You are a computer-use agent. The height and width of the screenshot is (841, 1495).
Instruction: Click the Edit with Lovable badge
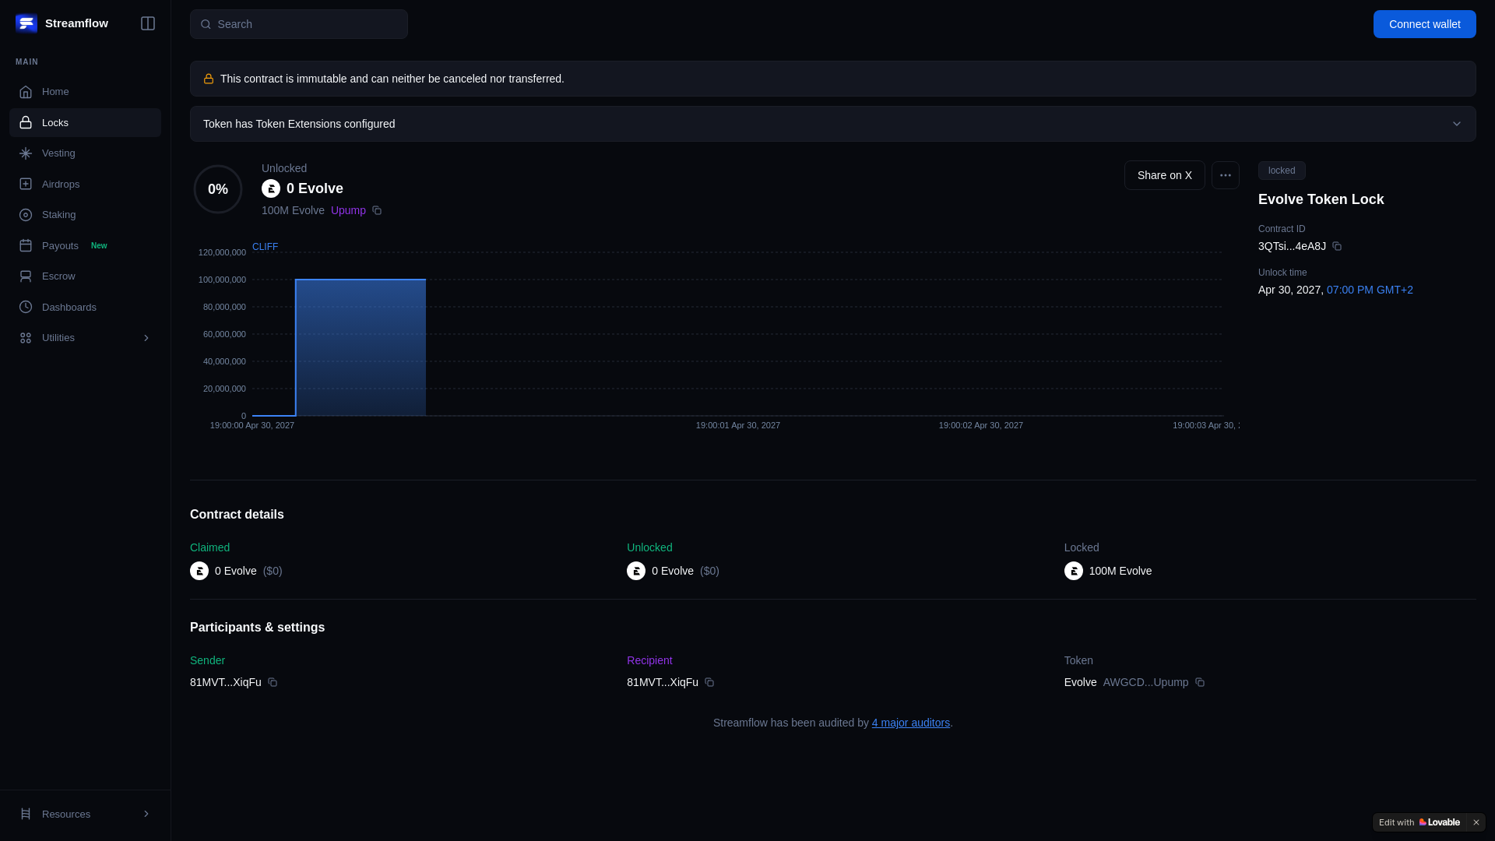(x=1419, y=822)
